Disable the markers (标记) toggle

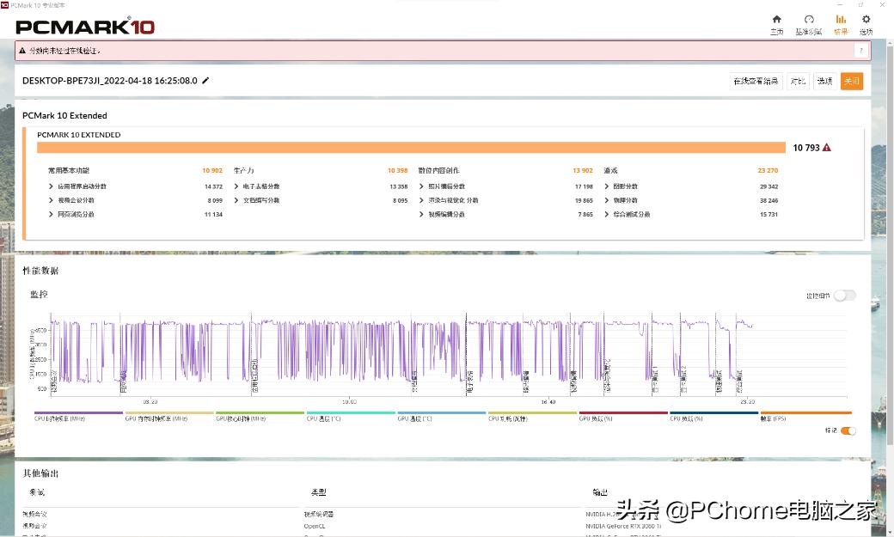click(x=848, y=430)
